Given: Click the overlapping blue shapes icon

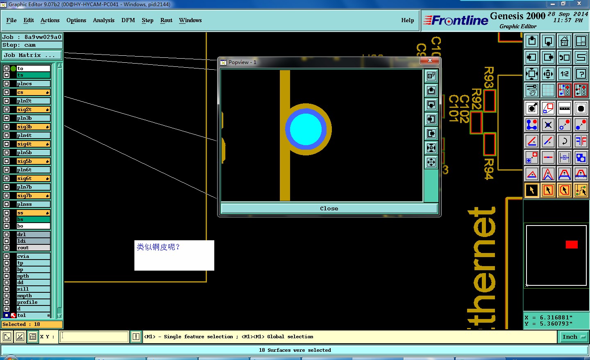Looking at the screenshot, I should (581, 157).
